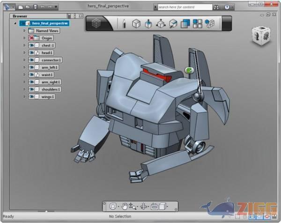Screen dimensions: 281x223
Task: Open the help question mark menu
Action: pos(227,7)
